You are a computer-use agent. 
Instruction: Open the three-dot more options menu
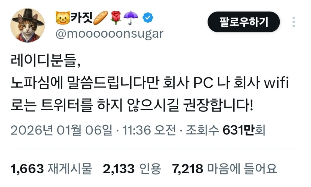294,22
